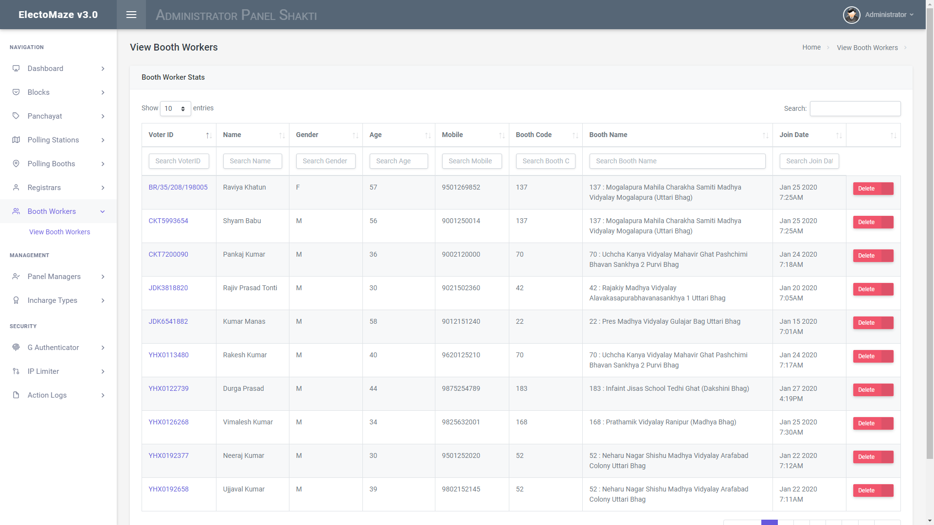Sort table by Name column arrows
Image resolution: width=934 pixels, height=525 pixels.
(x=282, y=136)
